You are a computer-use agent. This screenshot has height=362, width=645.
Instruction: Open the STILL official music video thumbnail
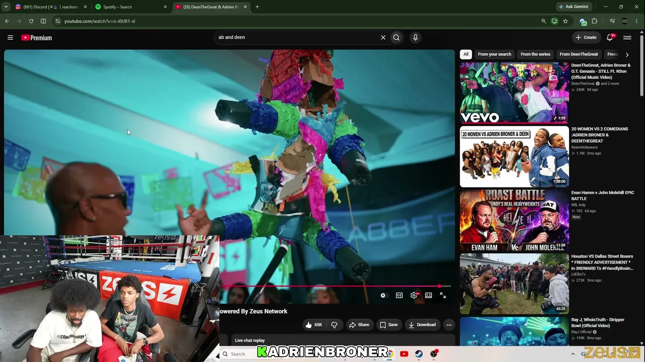click(514, 93)
